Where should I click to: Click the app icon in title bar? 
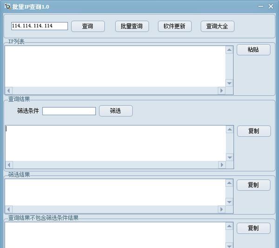7,7
